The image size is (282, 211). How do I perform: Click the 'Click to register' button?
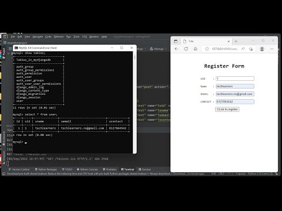click(x=227, y=110)
